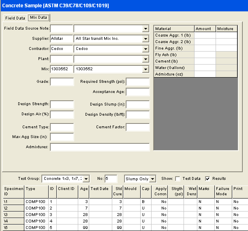Click the Required Strength (psi) field
This screenshot has height=231, width=248.
pos(138,82)
